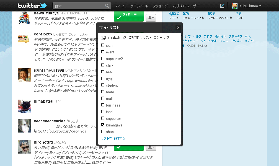Open the ビジネス footer link
Screen dimensions: 279x166
tap(237, 41)
